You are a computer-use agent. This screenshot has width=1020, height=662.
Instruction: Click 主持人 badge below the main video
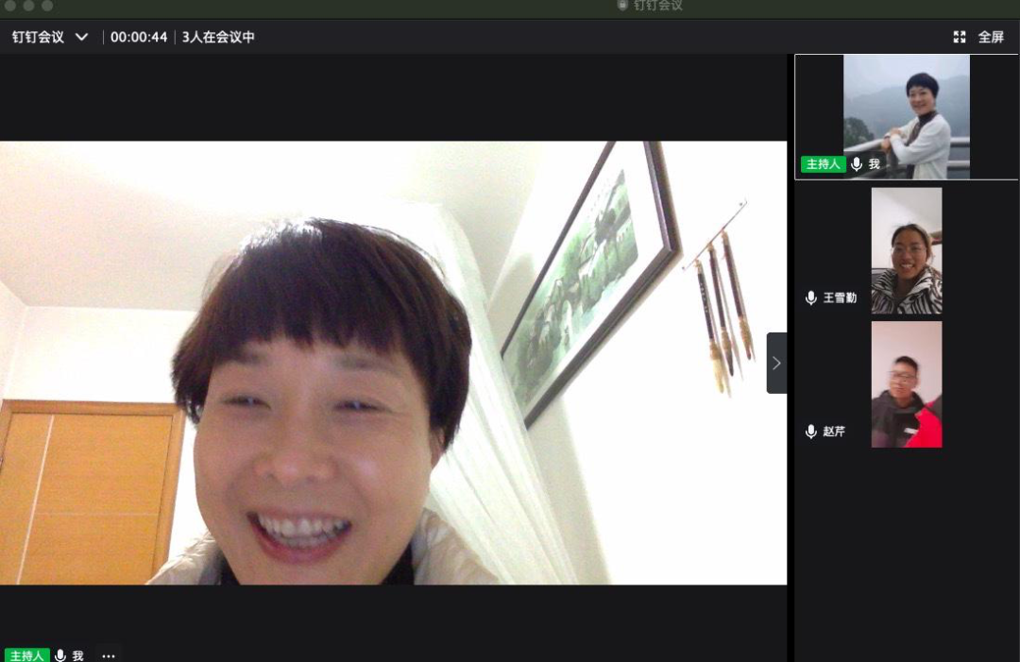pyautogui.click(x=26, y=655)
